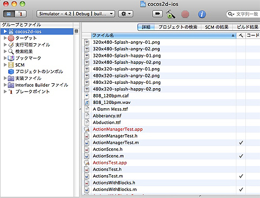Image resolution: width=260 pixels, height=198 pixels.
Task: Expand the cocos2d-ios project disclosure triangle
Action: click(5, 31)
